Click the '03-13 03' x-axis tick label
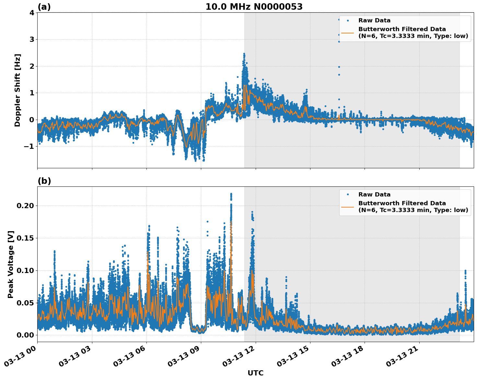Image resolution: width=477 pixels, height=380 pixels. [76, 356]
